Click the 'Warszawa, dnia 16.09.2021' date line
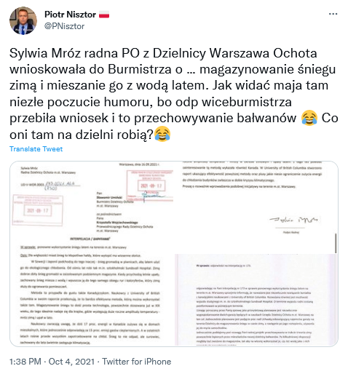Viewport: 348px width, 374px height. pyautogui.click(x=139, y=164)
